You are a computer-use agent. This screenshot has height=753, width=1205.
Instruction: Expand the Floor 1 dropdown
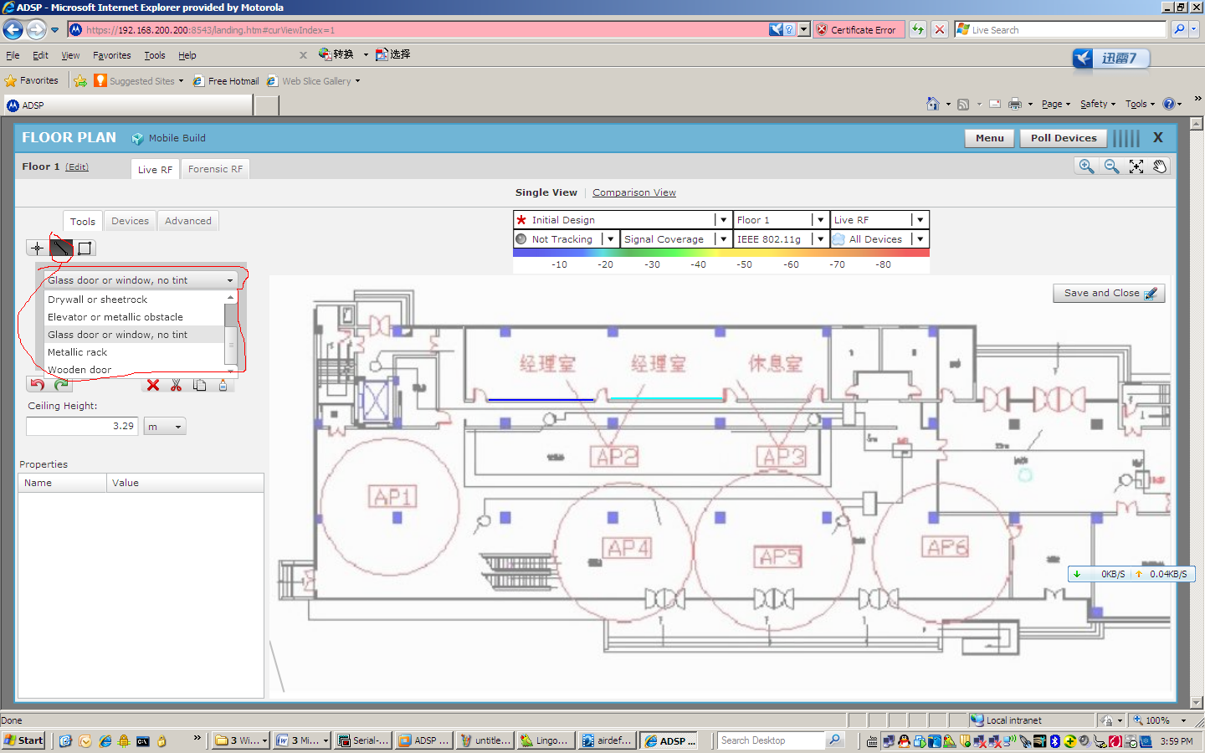821,220
